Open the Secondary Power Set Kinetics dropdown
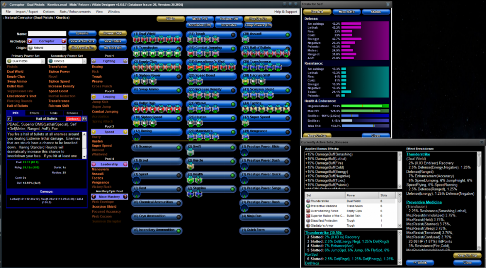 67,62
